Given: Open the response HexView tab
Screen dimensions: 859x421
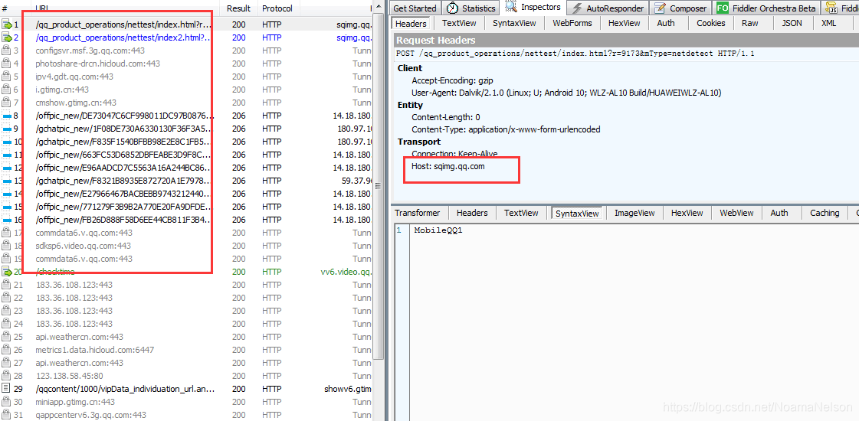Looking at the screenshot, I should pyautogui.click(x=687, y=213).
